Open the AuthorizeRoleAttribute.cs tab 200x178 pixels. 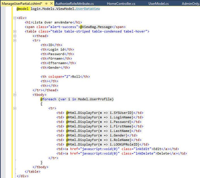74,4
